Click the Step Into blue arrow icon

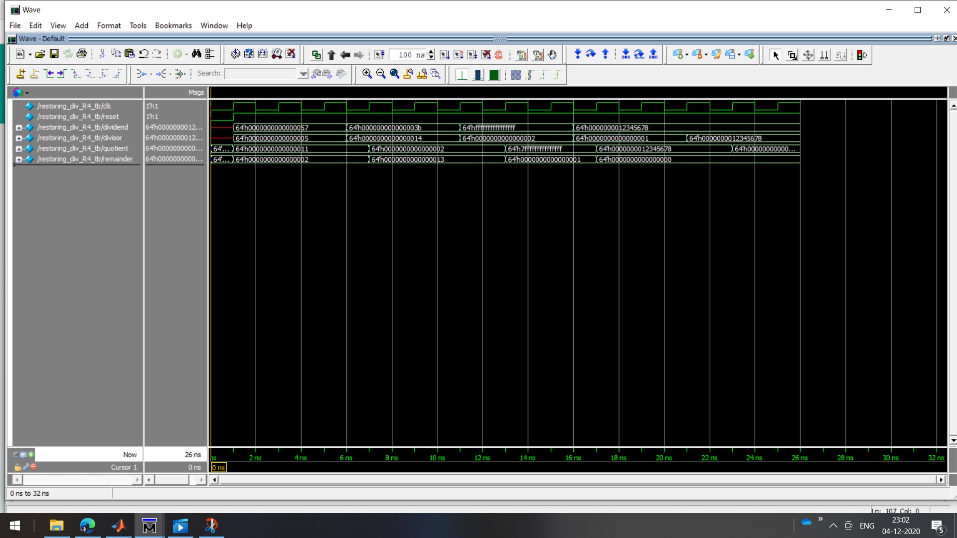pyautogui.click(x=577, y=54)
